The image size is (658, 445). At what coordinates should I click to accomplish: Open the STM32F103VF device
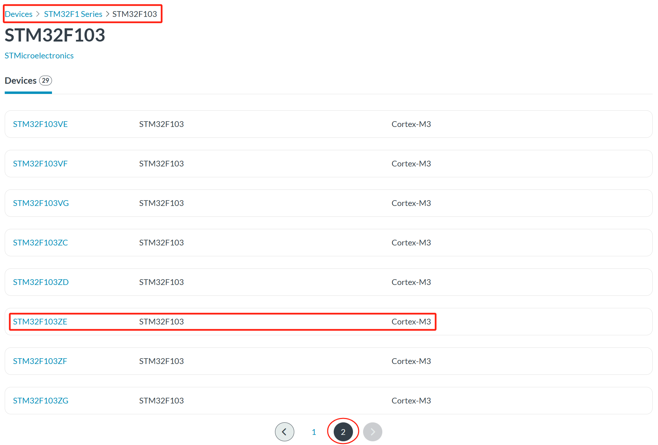click(40, 164)
